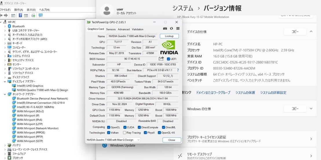This screenshot has width=321, height=160.
Task: Toggle the Vulkan checkbox
Action: click(x=109, y=133)
